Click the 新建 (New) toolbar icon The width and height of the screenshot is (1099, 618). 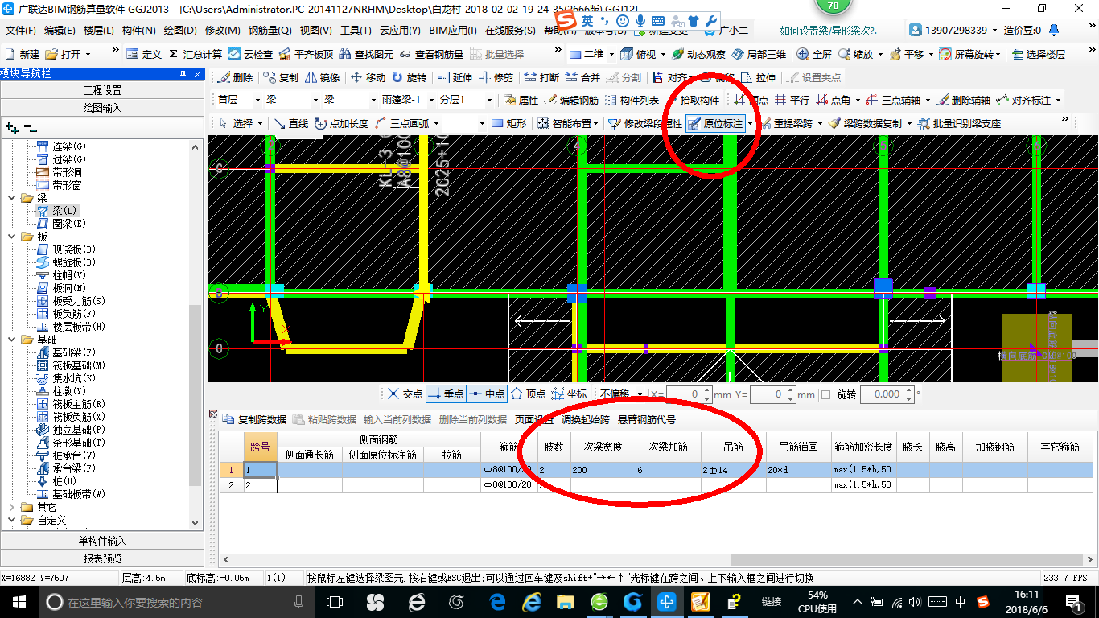click(23, 54)
